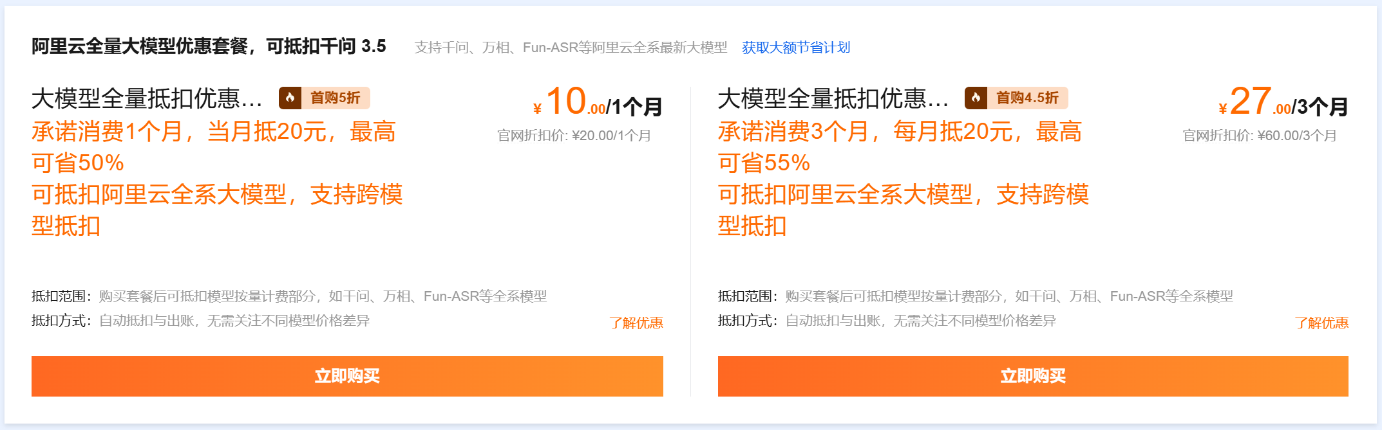The width and height of the screenshot is (1382, 430).
Task: Click 官网折扣价: ¥20.00/1个月 text
Action: [574, 136]
